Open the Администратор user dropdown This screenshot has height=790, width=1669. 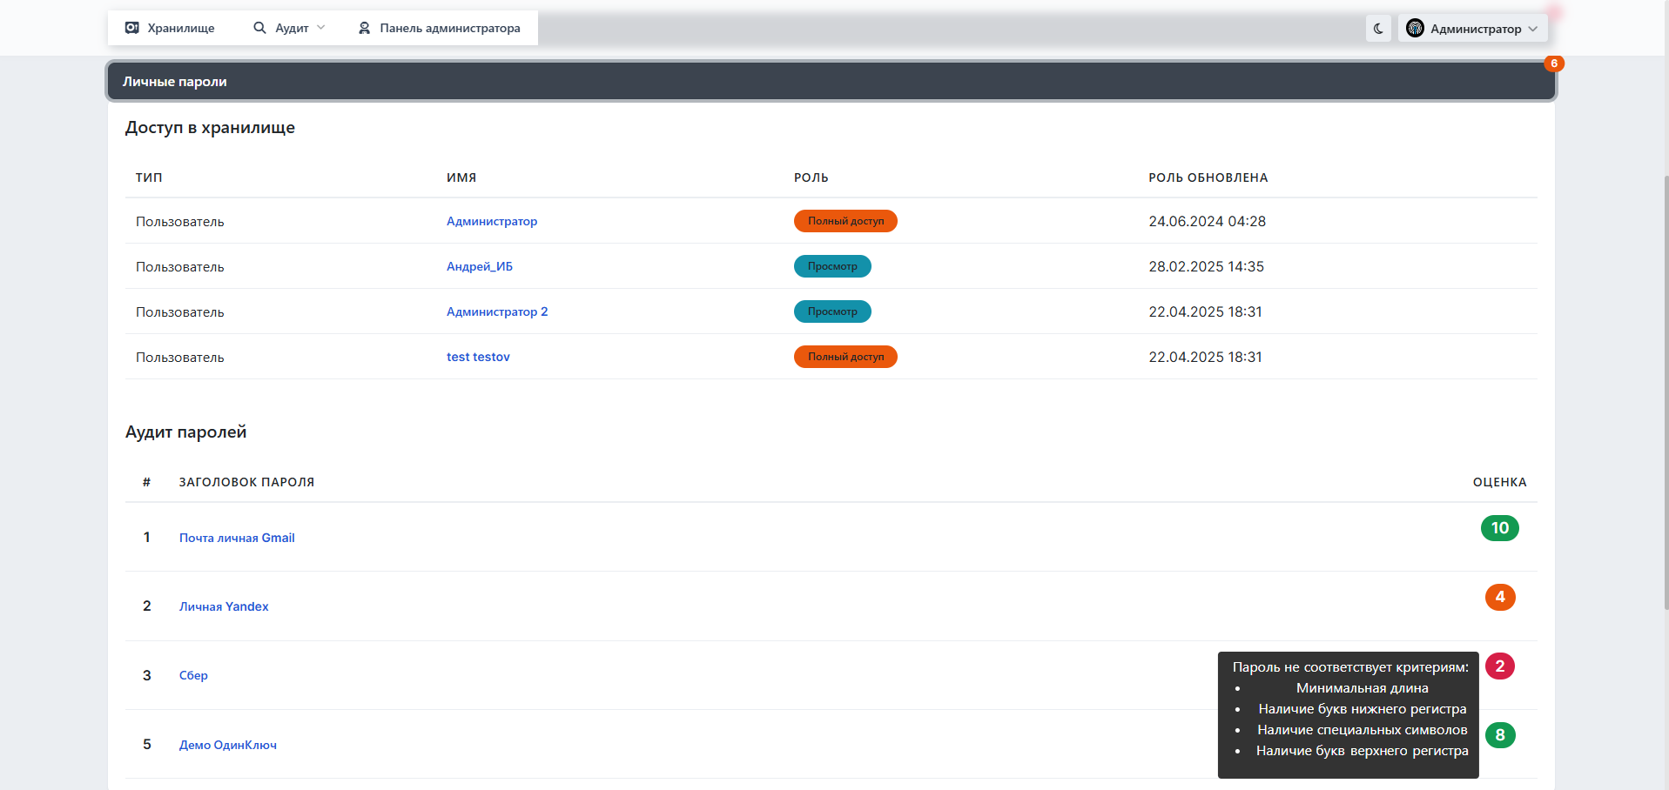click(1473, 29)
